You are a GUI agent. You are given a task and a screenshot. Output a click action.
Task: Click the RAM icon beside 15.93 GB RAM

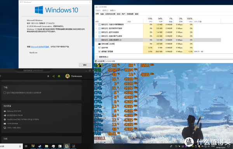5,124
